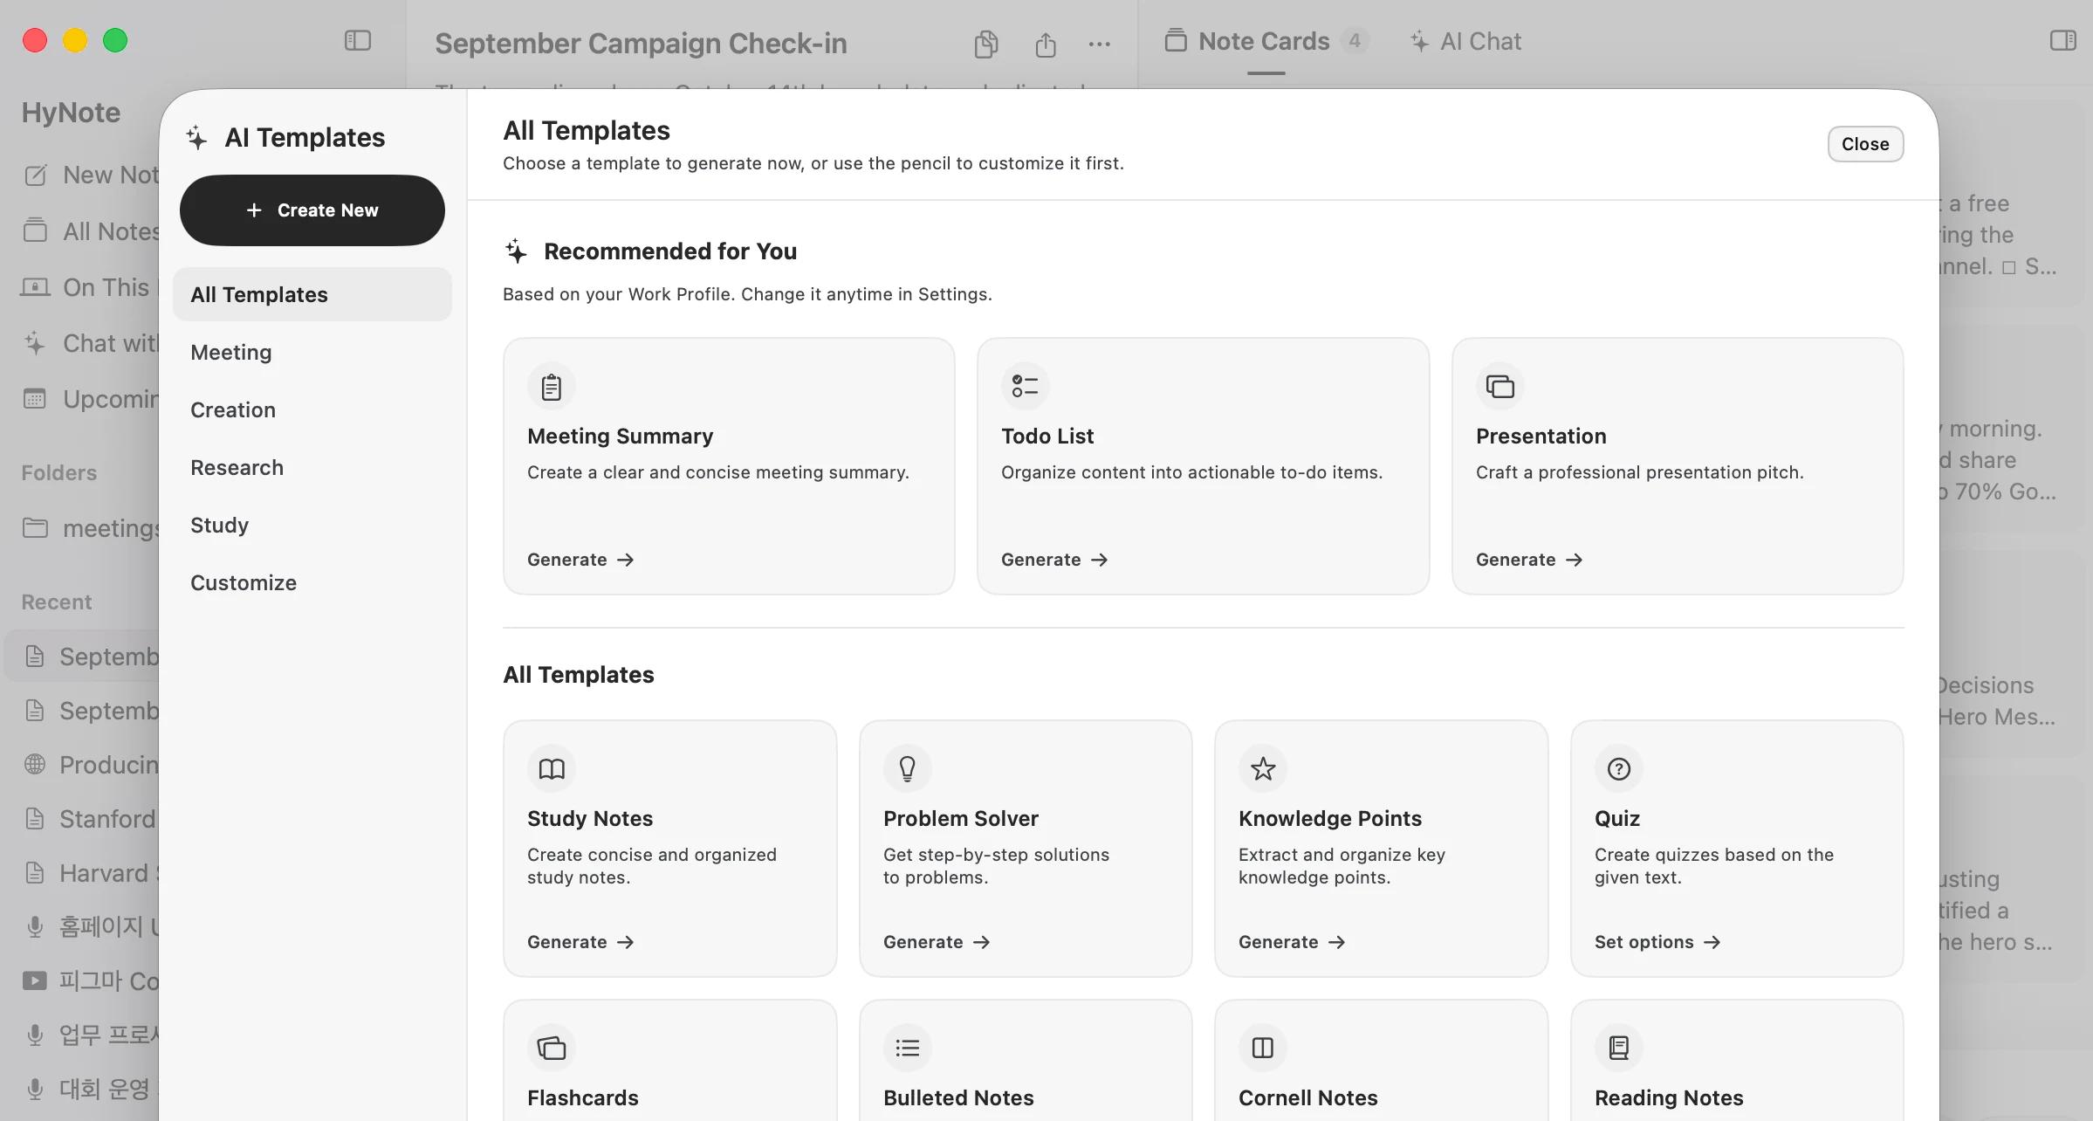Generate Problem Solver output

937,942
